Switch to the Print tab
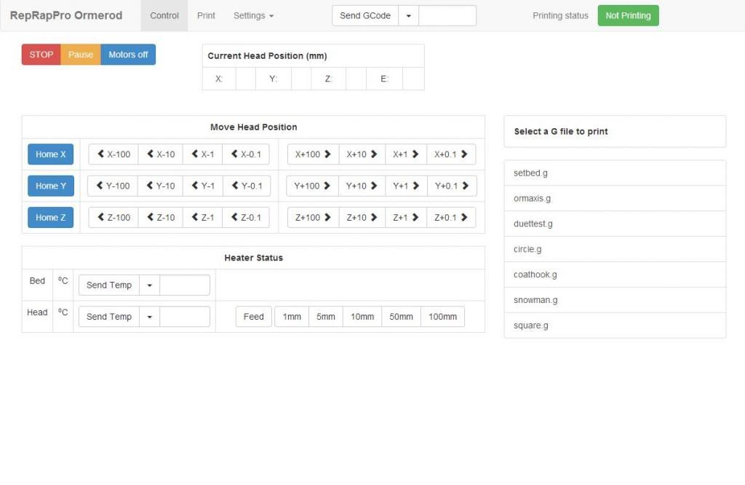Image resolution: width=745 pixels, height=485 pixels. [206, 15]
